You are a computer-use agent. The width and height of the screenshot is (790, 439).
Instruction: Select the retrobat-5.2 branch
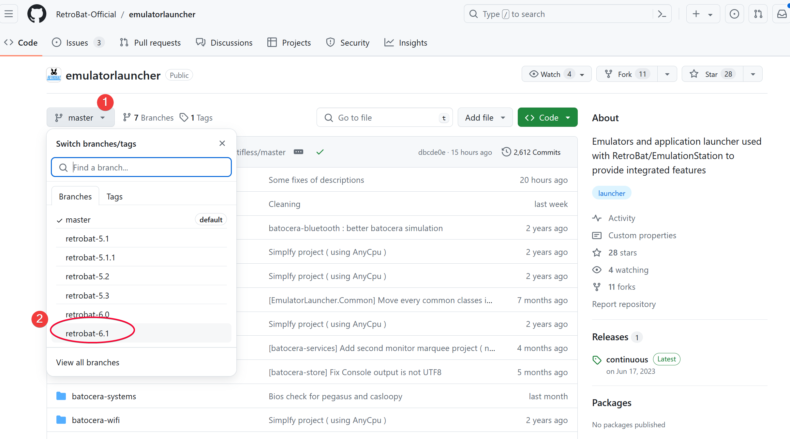pos(141,276)
